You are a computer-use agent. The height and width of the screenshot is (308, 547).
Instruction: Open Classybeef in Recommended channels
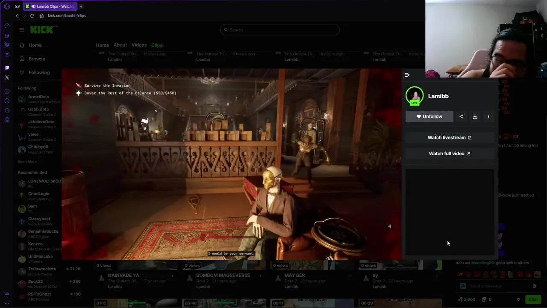coord(39,221)
